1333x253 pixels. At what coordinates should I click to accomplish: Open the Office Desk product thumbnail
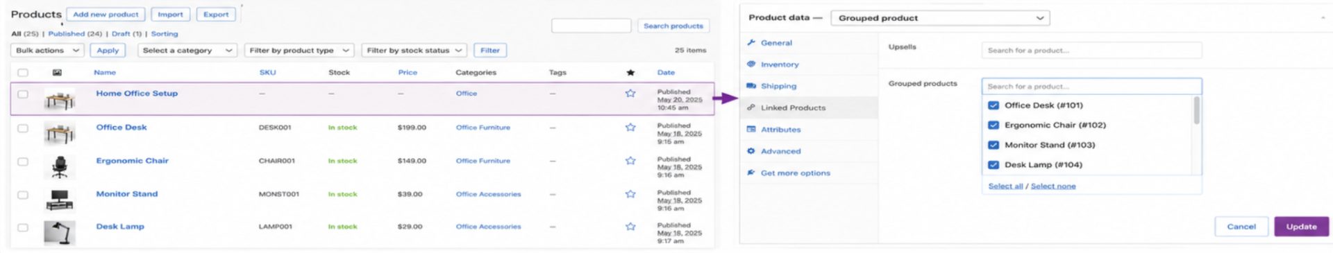(x=60, y=133)
